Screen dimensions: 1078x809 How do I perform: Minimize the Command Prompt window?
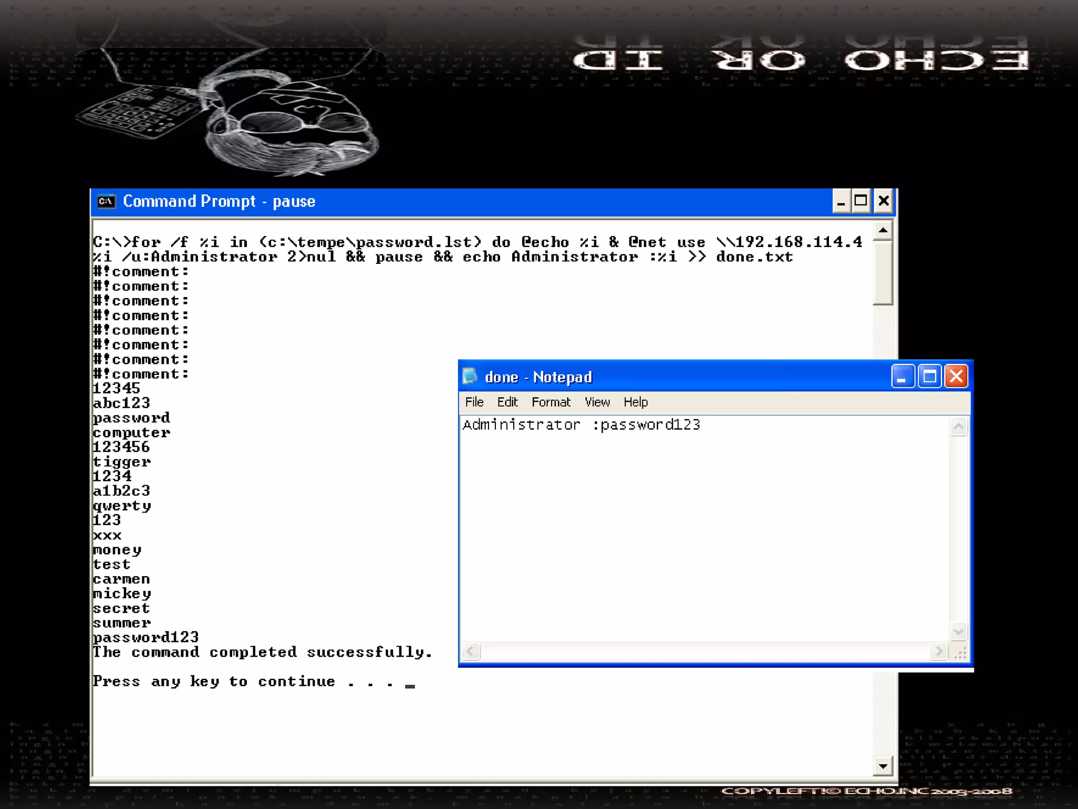click(841, 201)
